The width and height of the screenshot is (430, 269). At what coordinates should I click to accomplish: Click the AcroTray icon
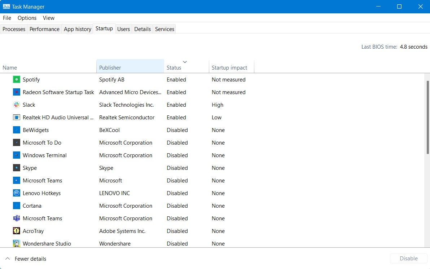point(16,231)
